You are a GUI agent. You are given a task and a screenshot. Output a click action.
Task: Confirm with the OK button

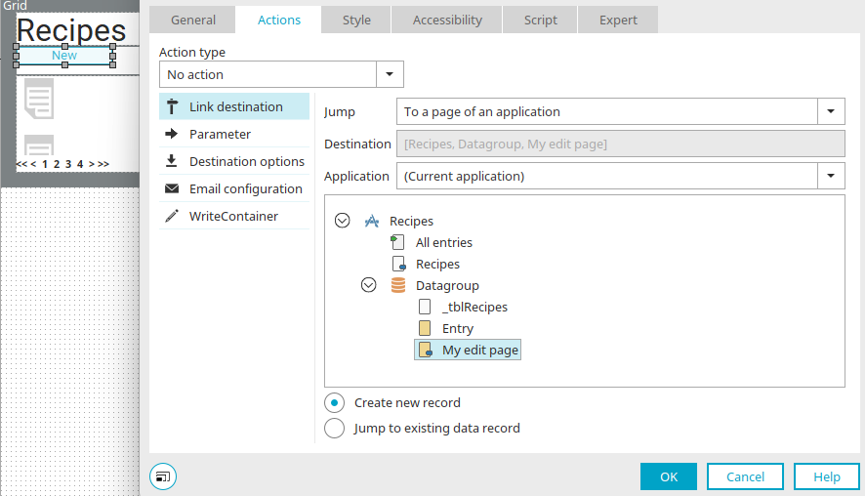point(669,476)
